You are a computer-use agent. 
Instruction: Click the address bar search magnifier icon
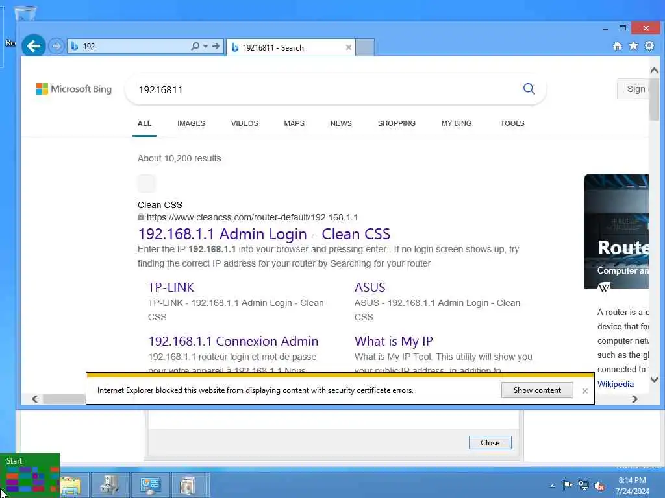coord(195,46)
